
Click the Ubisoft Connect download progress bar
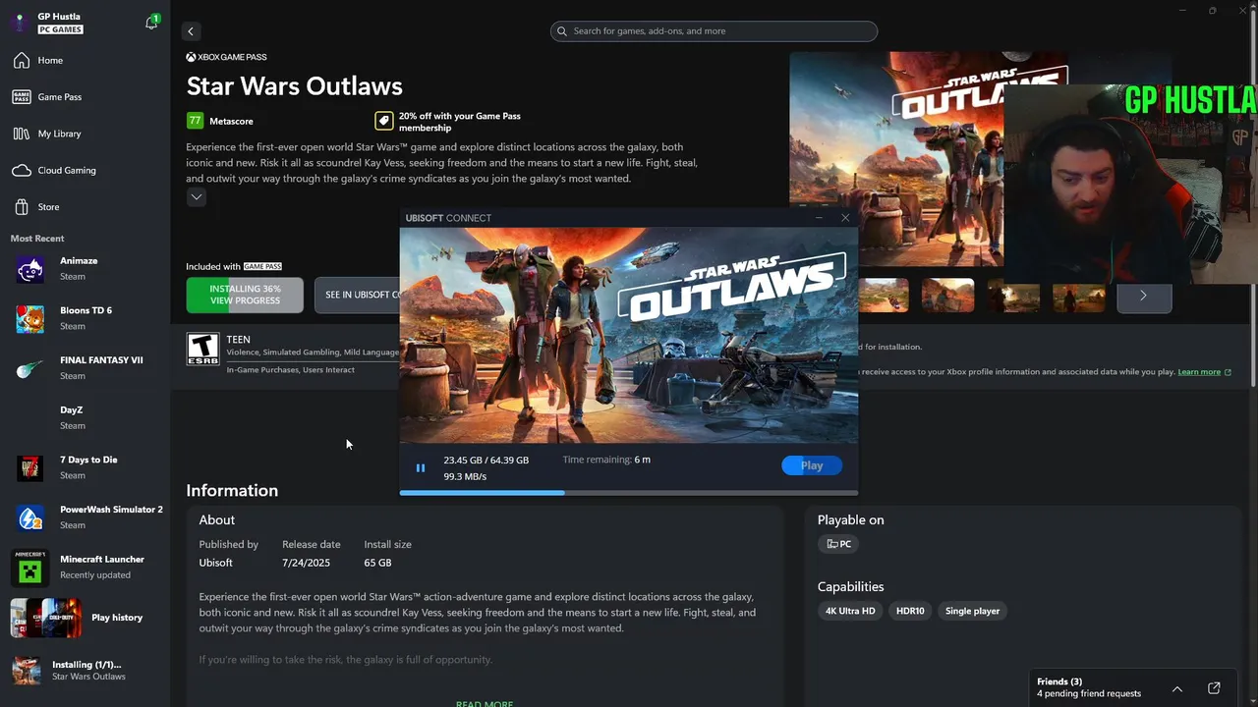629,492
